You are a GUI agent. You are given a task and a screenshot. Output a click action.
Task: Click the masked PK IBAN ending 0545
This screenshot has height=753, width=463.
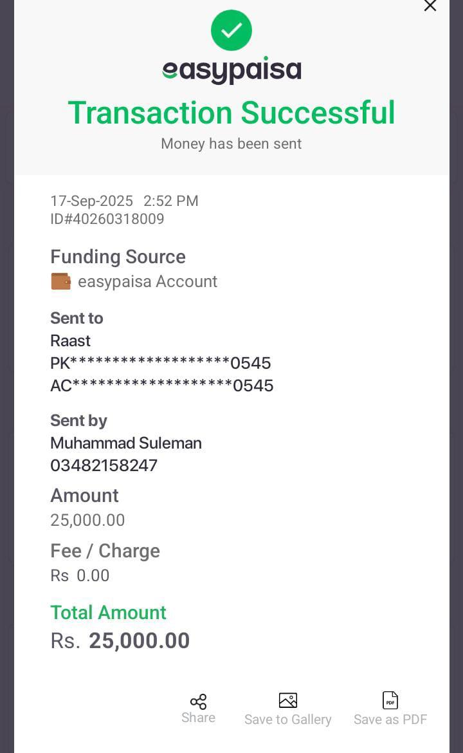point(161,363)
